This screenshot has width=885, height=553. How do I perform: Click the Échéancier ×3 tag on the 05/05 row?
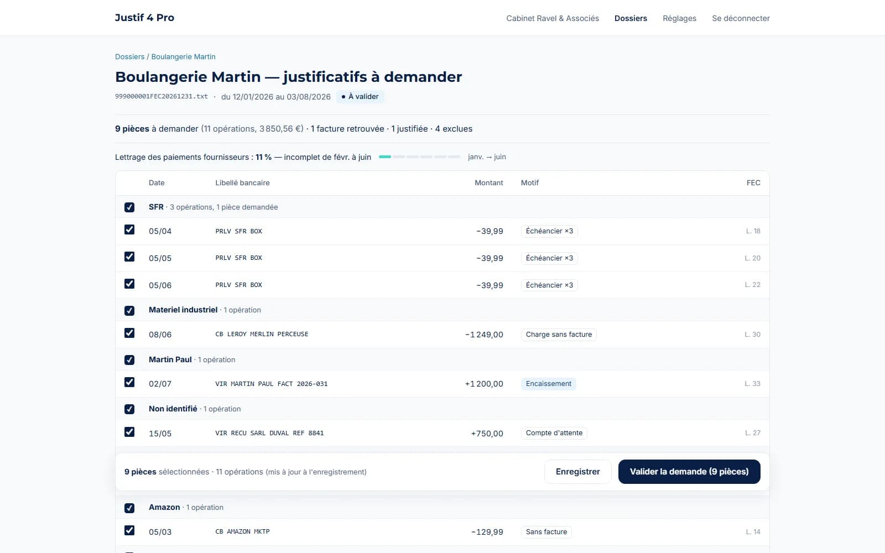(549, 258)
